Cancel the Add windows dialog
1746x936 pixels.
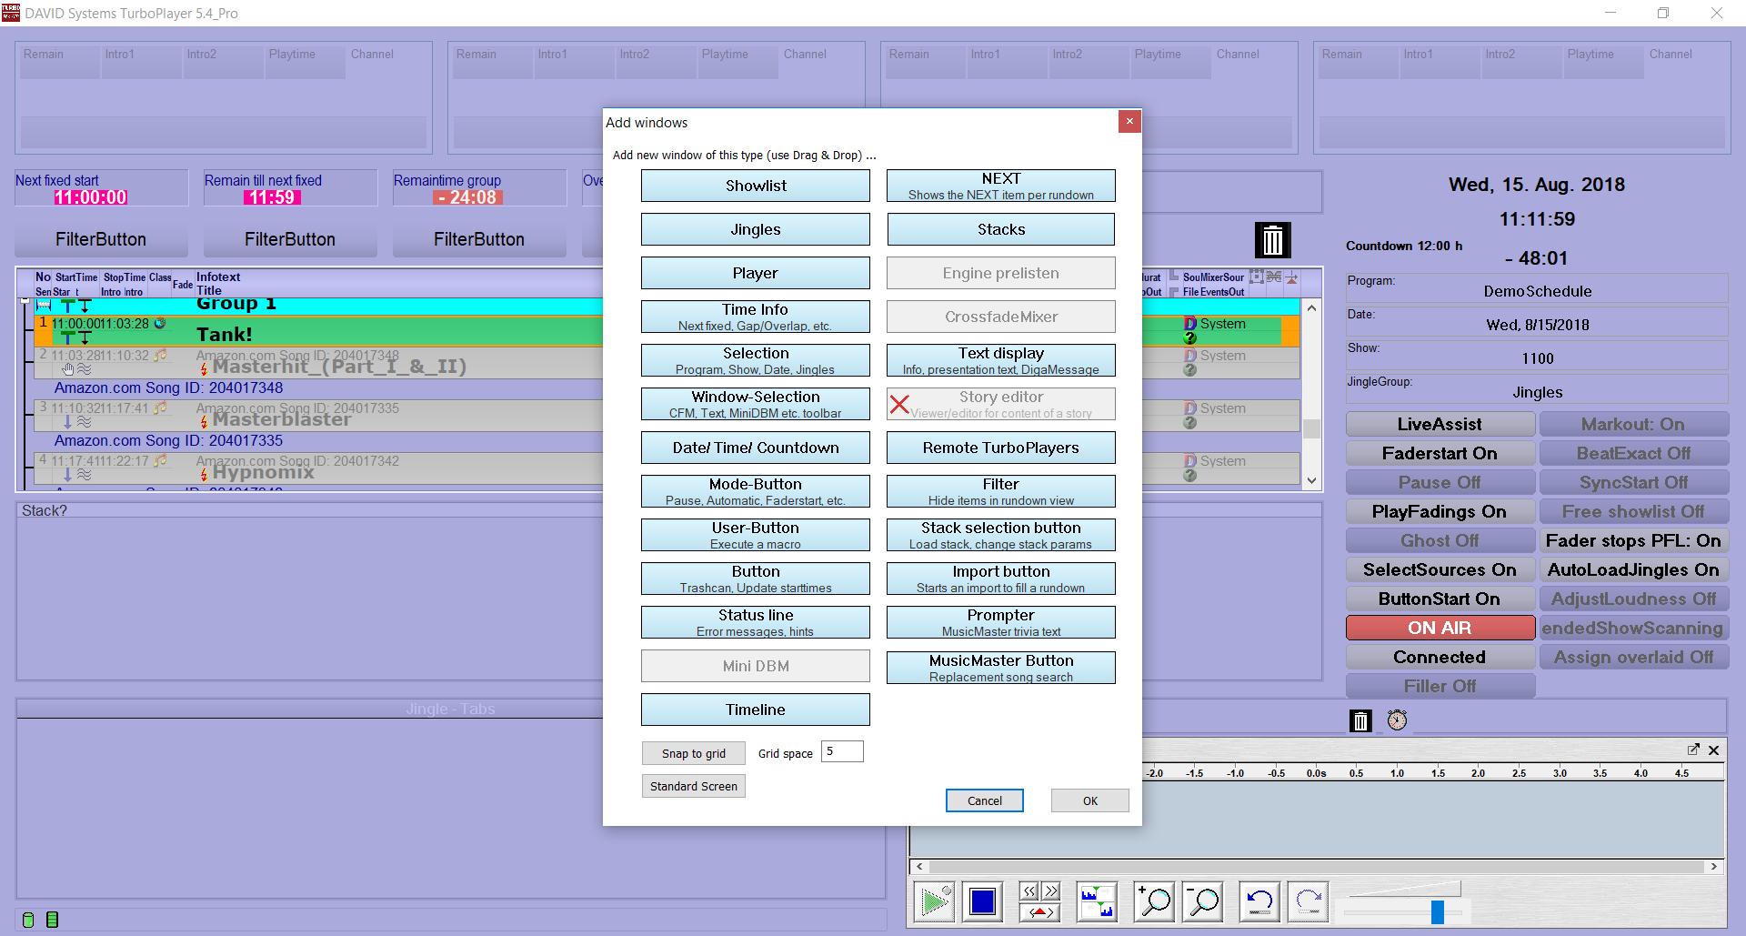(984, 800)
